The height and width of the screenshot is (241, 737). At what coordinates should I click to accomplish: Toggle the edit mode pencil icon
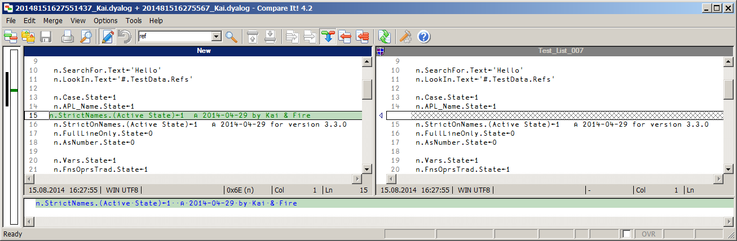pos(108,37)
